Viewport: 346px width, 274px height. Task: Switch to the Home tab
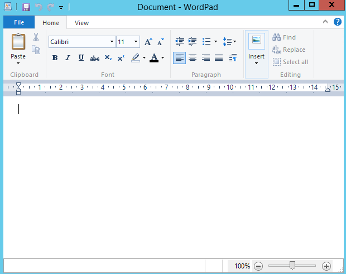51,23
